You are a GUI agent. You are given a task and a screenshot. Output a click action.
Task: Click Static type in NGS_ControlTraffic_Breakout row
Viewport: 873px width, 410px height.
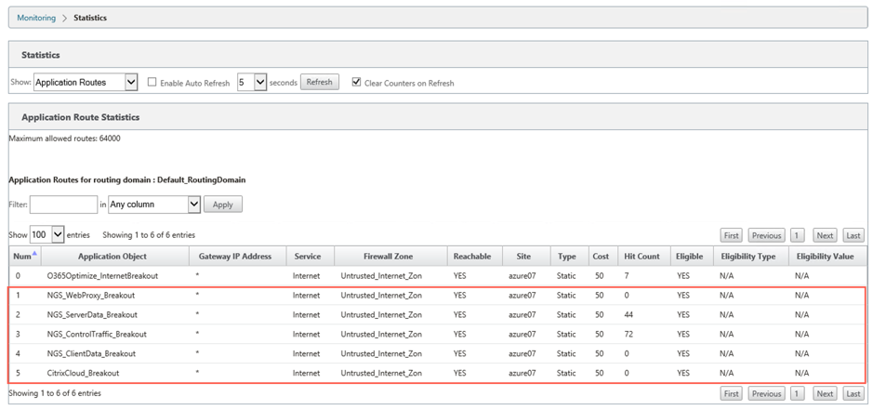pos(566,335)
